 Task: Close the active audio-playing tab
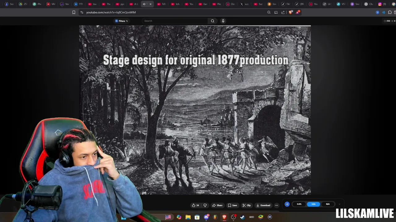[x=151, y=4]
